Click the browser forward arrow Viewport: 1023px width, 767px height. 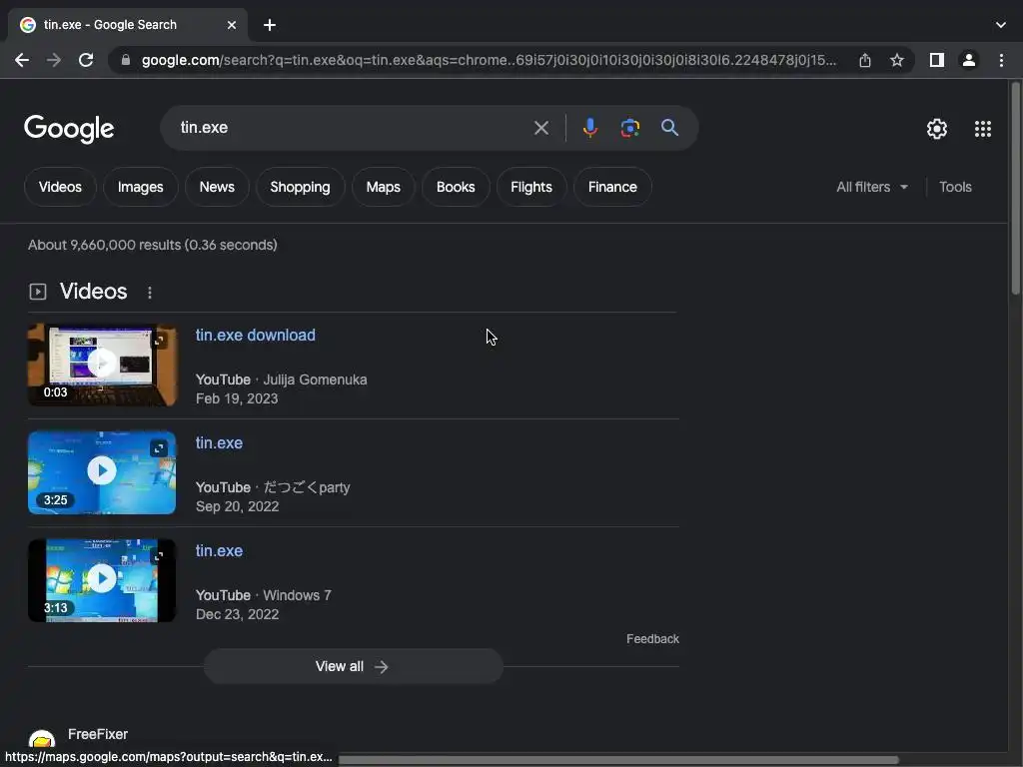(x=54, y=61)
